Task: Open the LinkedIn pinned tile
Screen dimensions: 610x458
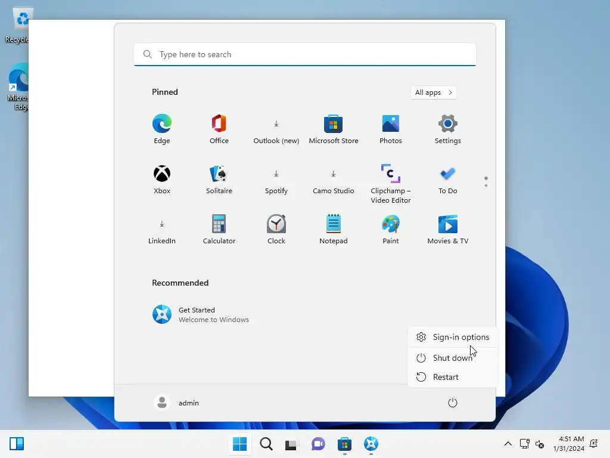Action: click(162, 230)
